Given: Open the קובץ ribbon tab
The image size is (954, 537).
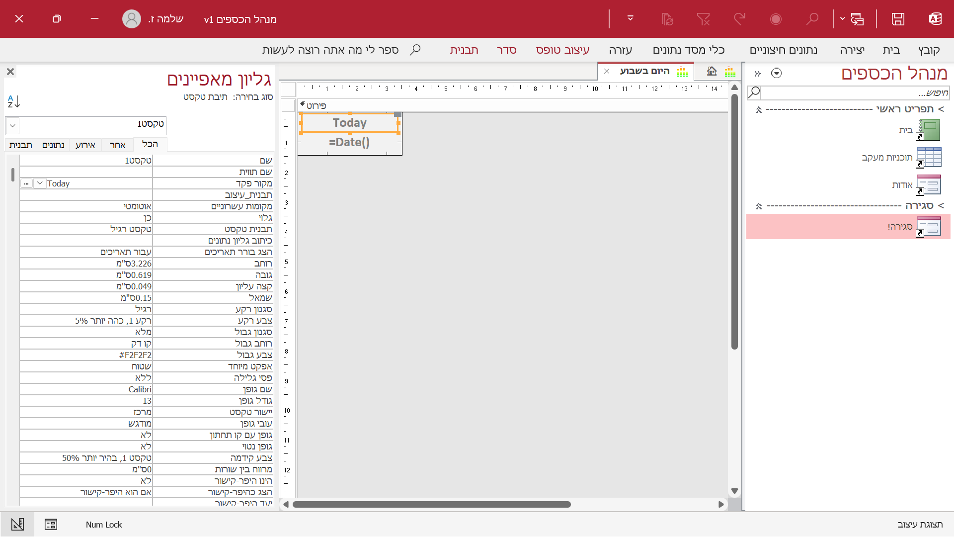Looking at the screenshot, I should (x=929, y=50).
